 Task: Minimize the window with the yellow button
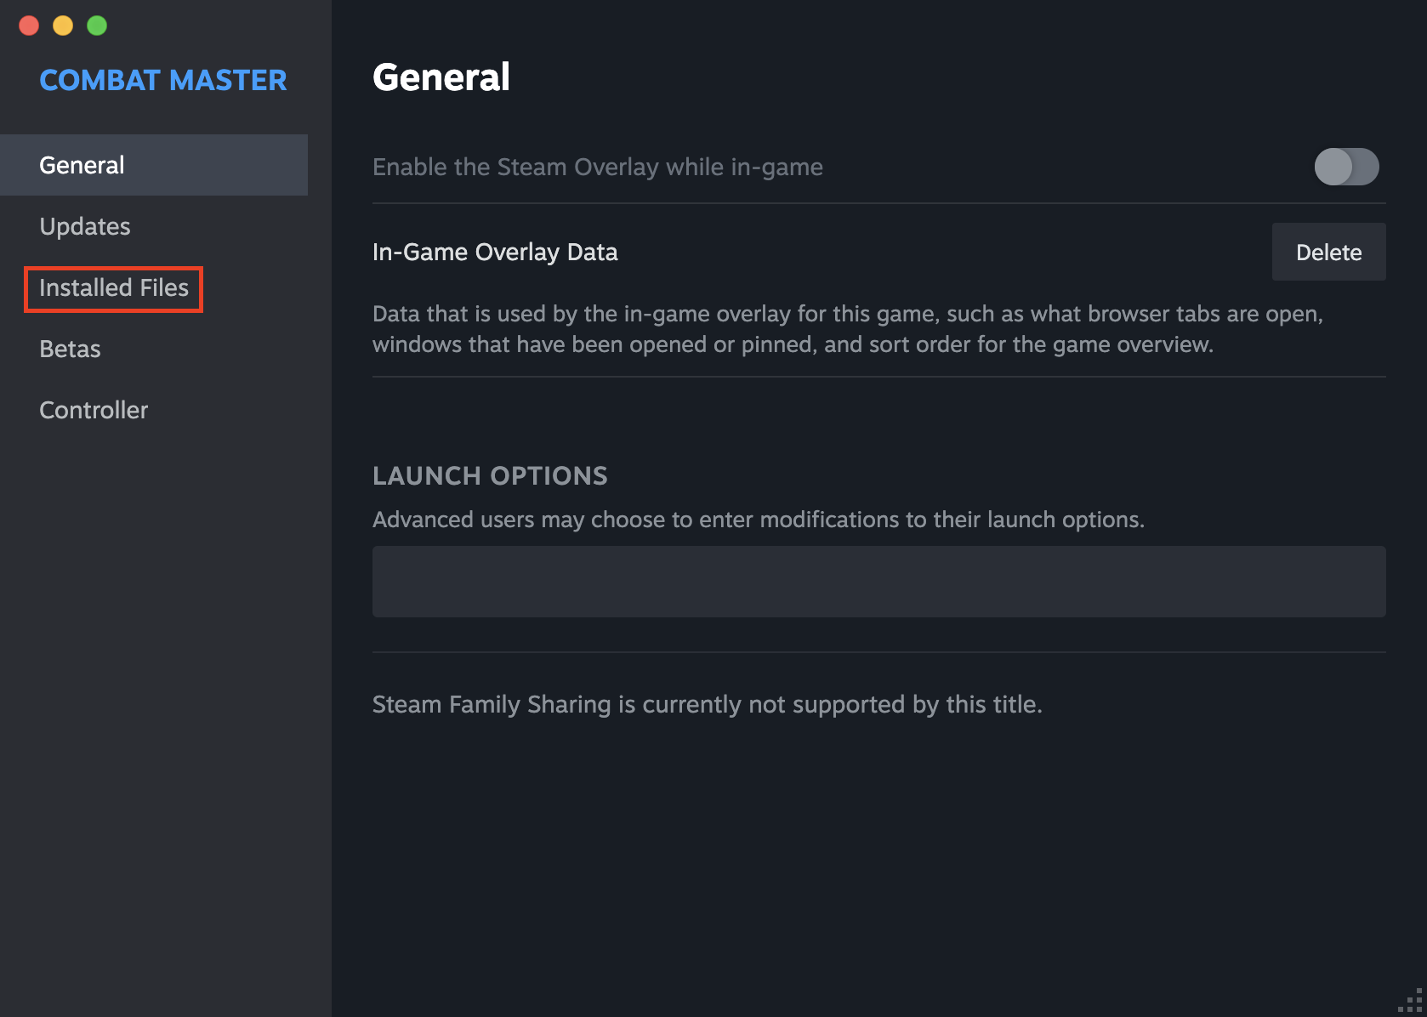click(63, 26)
